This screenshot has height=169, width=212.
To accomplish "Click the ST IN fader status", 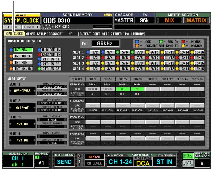I will [164, 162].
